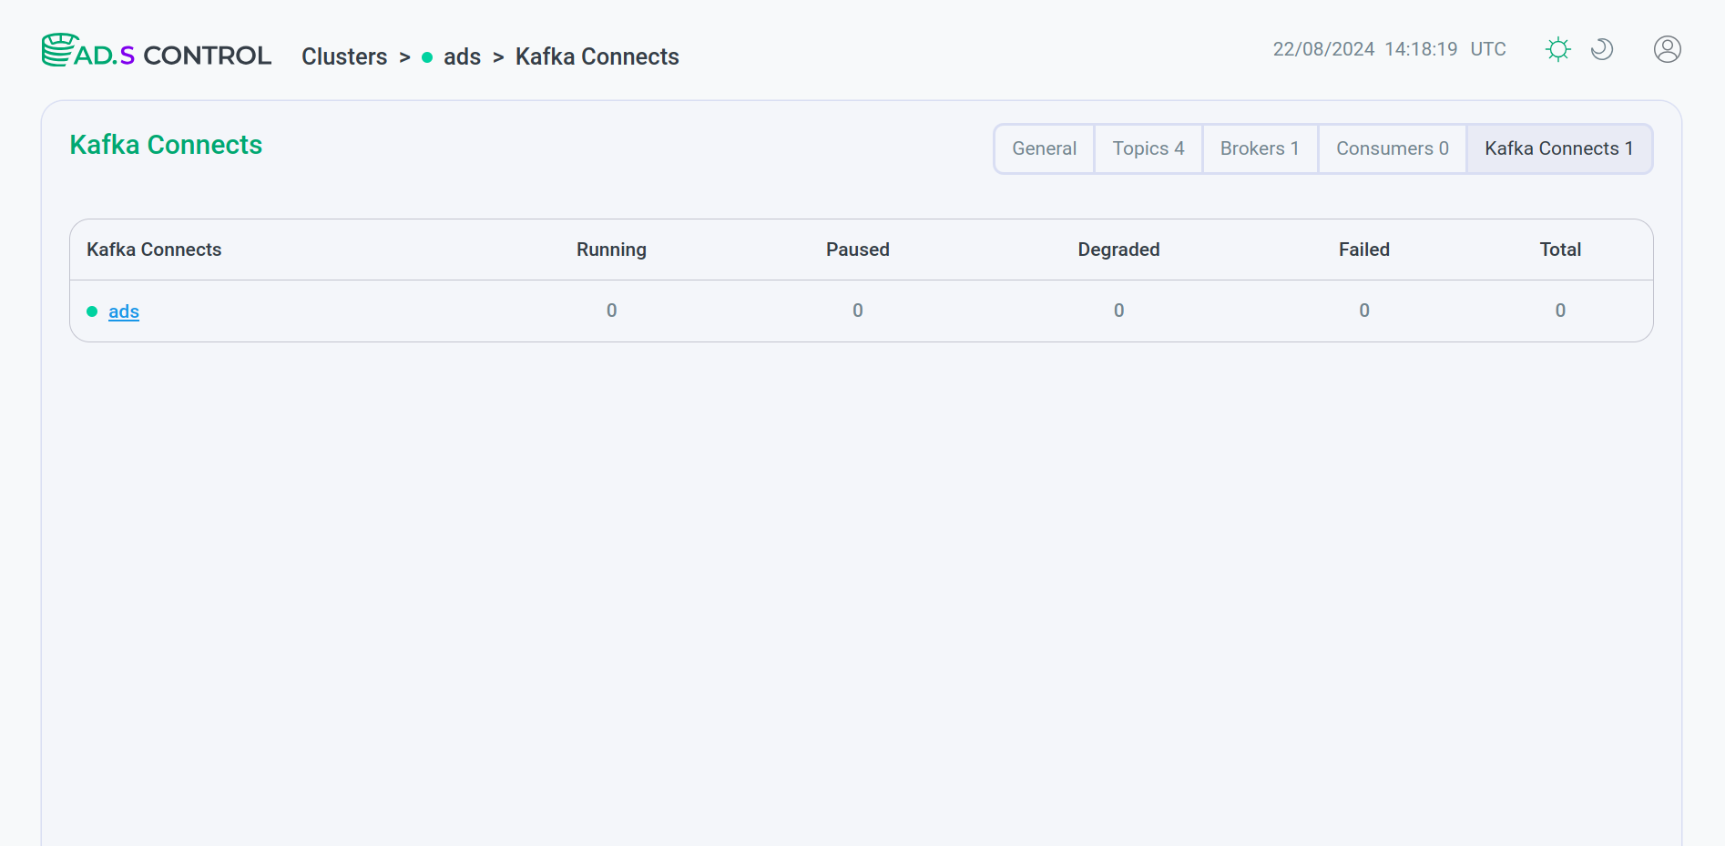Open the ads Kafka Connect link
The width and height of the screenshot is (1725, 846).
coord(124,311)
